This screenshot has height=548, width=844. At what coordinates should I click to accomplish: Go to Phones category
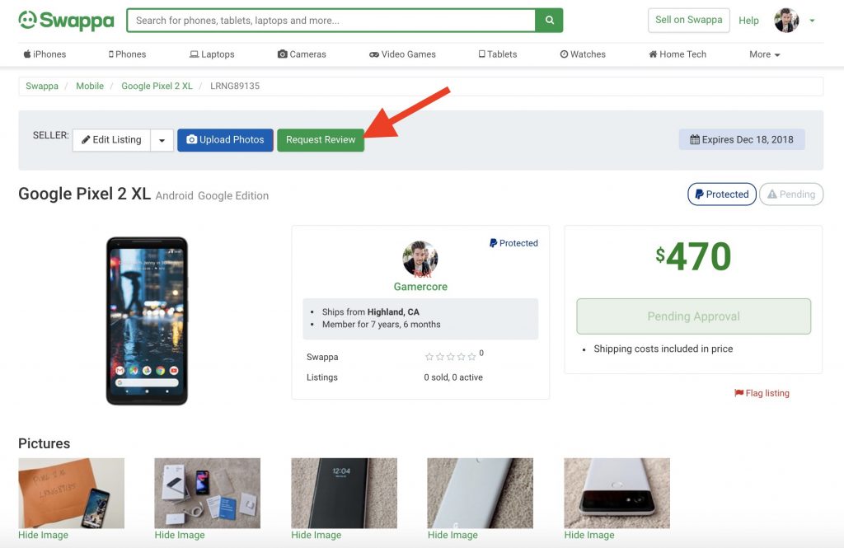tap(127, 54)
